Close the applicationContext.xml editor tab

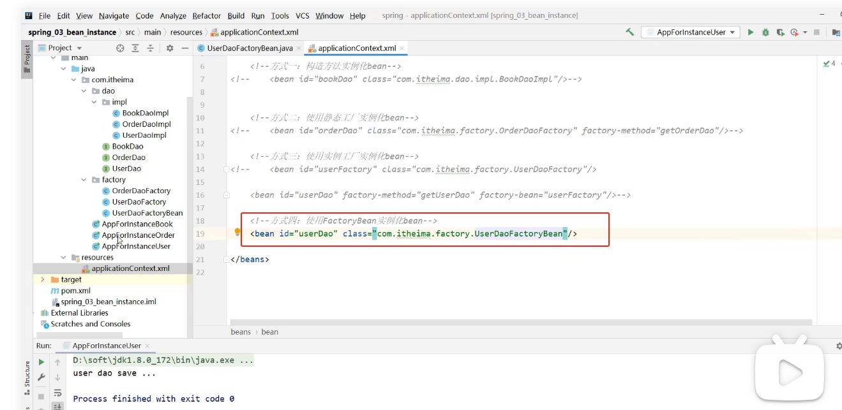coord(403,48)
